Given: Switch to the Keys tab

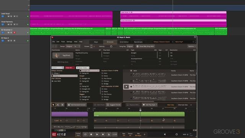Looking at the screenshot, I should [96, 42].
